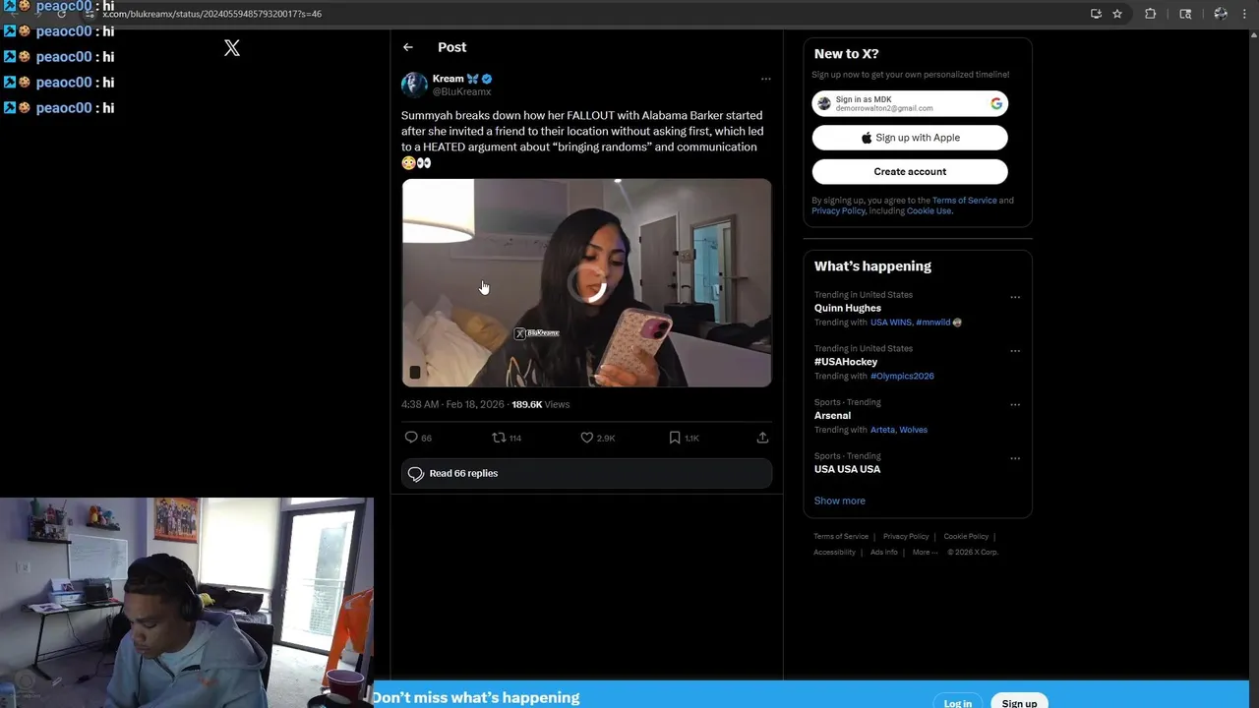Click Create account button

[x=910, y=171]
